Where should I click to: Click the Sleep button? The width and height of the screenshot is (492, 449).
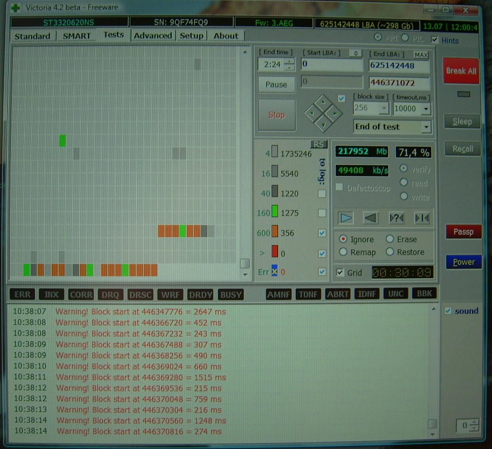click(462, 122)
